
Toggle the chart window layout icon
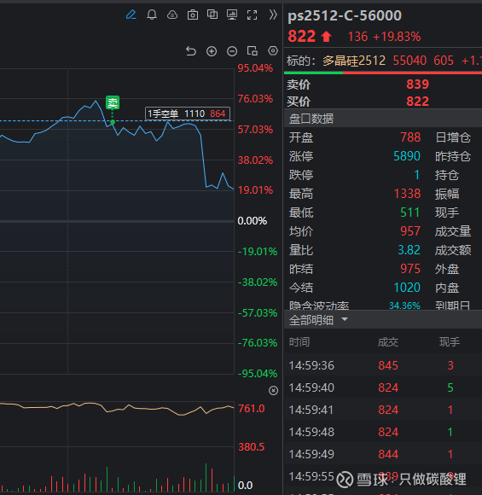point(253,51)
